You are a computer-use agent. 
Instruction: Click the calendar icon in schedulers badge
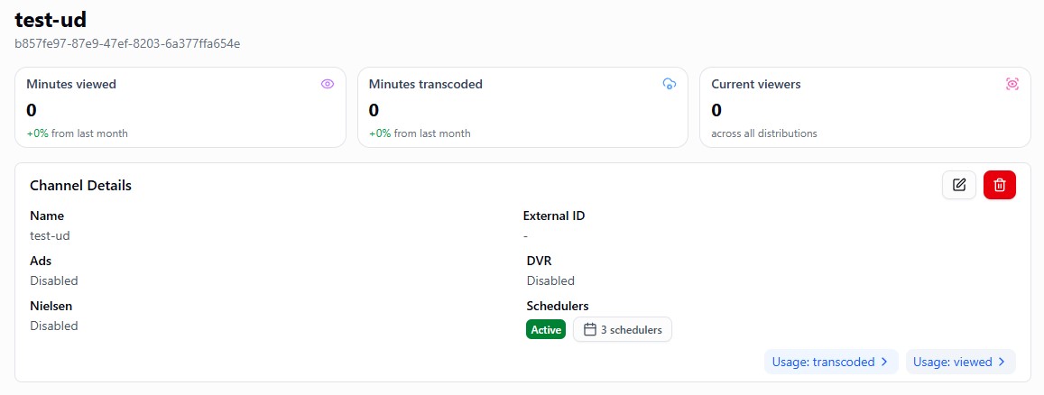590,330
